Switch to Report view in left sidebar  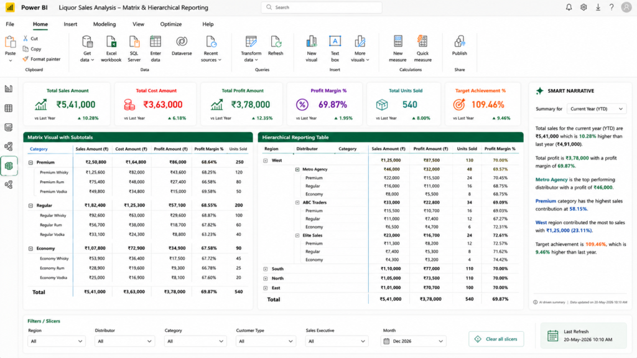(9, 88)
